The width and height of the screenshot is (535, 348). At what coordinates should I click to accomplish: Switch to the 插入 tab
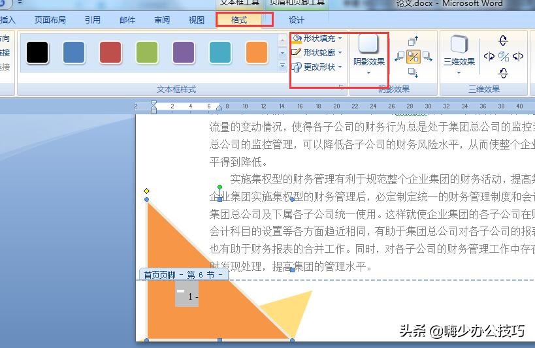[x=7, y=20]
